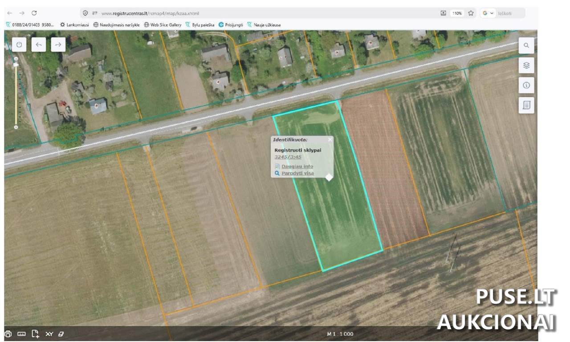Activate the map info identify tool
This screenshot has height=342, width=570.
pos(526,85)
